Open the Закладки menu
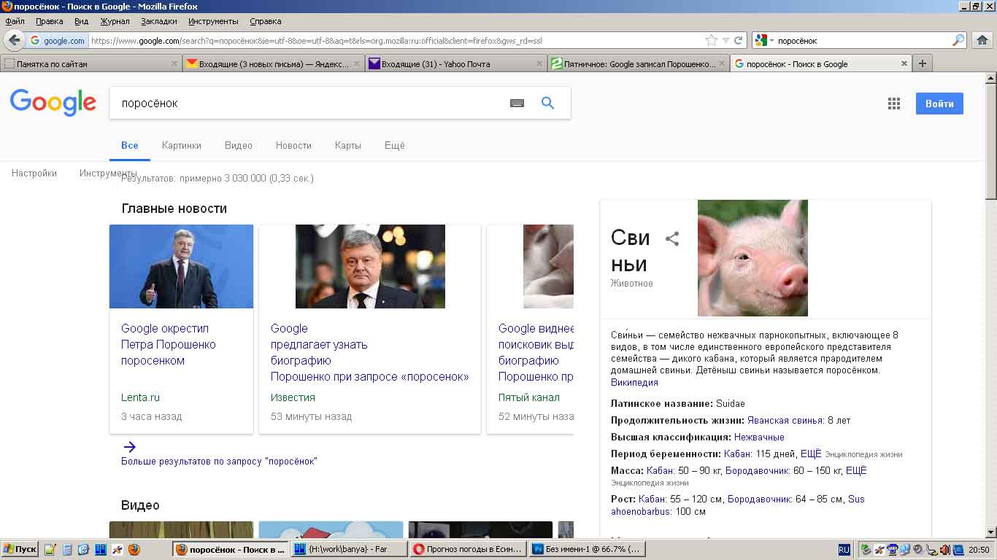Screen dimensions: 997x560 [x=158, y=21]
